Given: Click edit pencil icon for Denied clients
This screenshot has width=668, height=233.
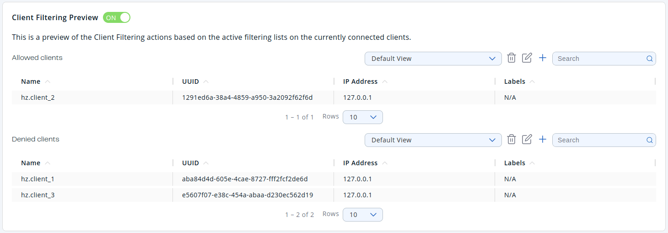Looking at the screenshot, I should (527, 140).
